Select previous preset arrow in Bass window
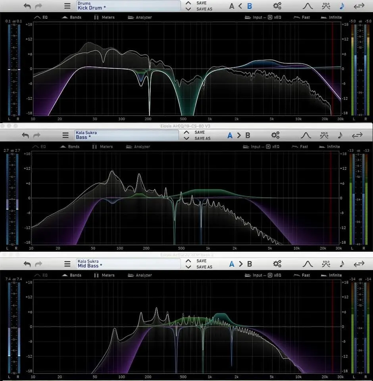This screenshot has width=373, height=381. [186, 132]
